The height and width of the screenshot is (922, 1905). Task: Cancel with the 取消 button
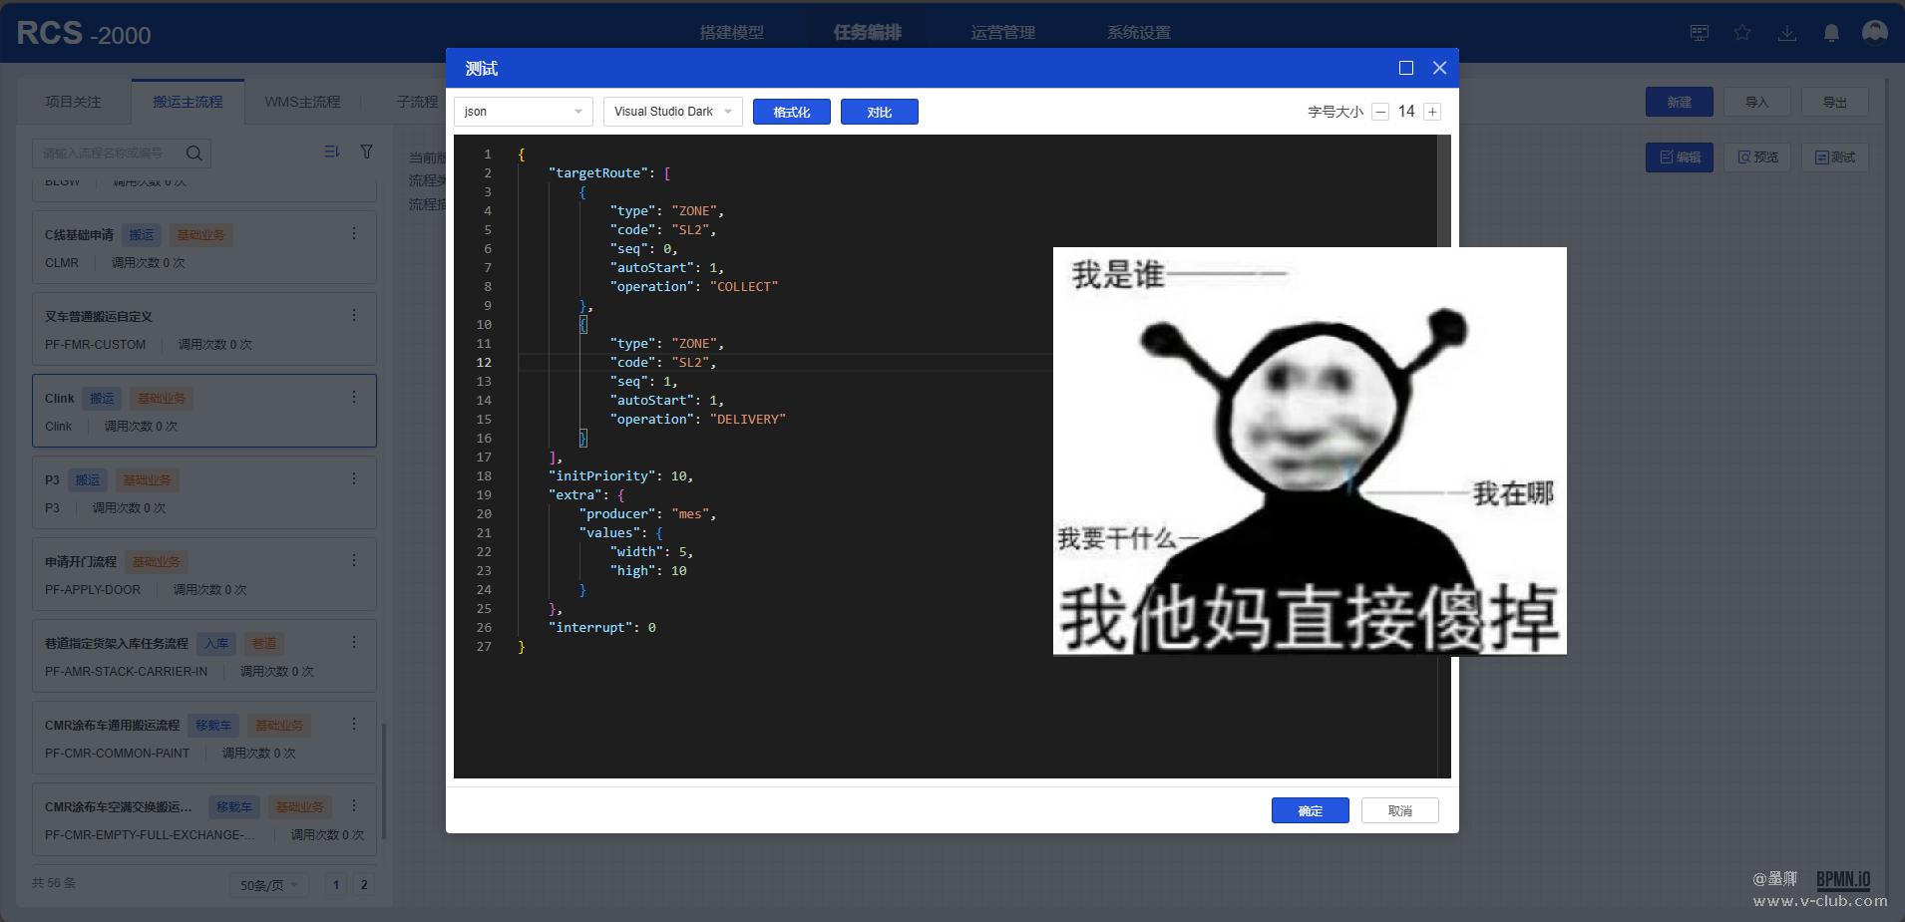tap(1400, 810)
